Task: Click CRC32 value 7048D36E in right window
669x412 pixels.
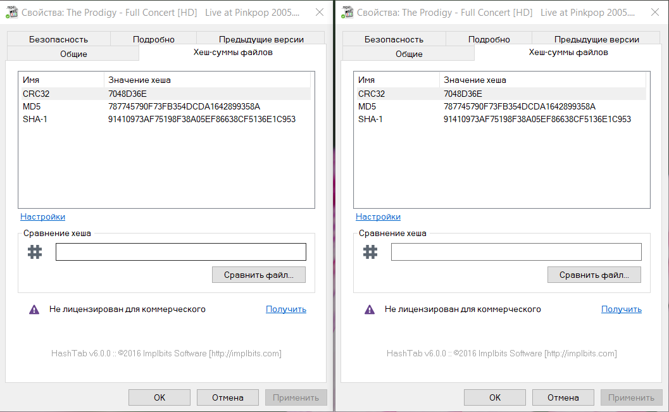Action: pyautogui.click(x=463, y=94)
